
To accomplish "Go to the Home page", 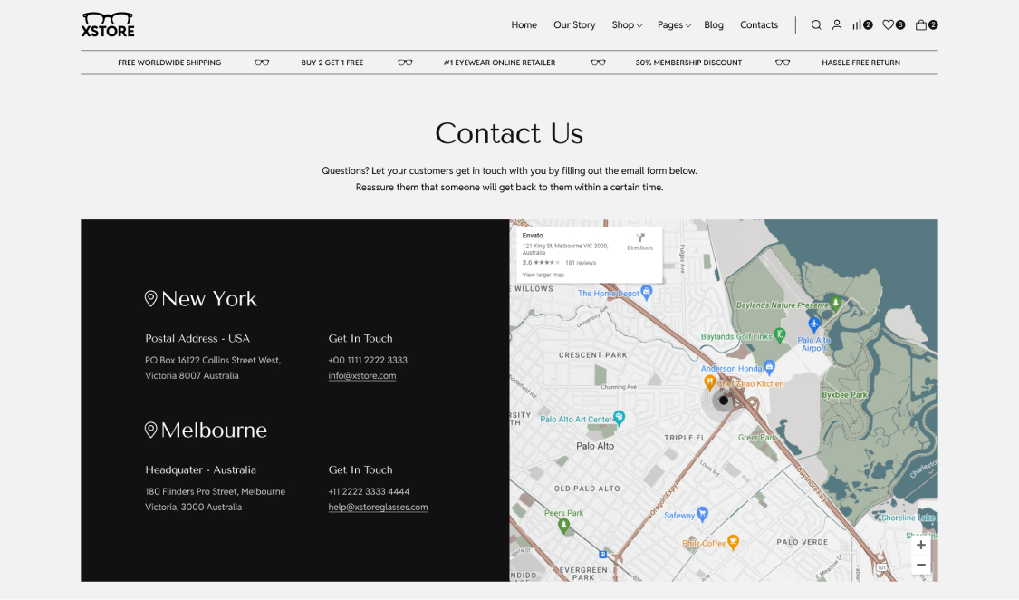I will pyautogui.click(x=524, y=25).
